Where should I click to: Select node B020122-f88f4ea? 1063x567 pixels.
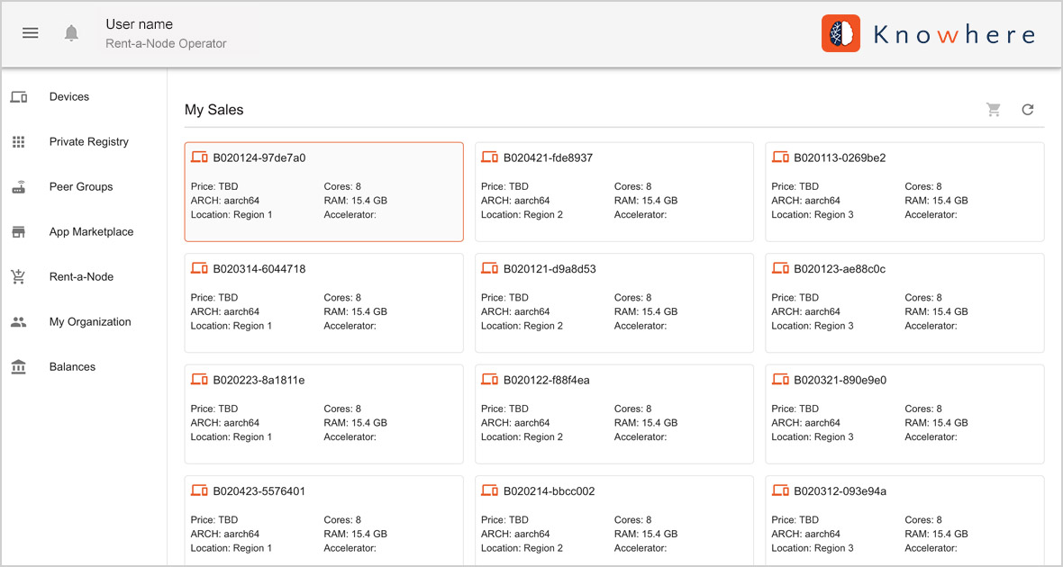pyautogui.click(x=614, y=414)
